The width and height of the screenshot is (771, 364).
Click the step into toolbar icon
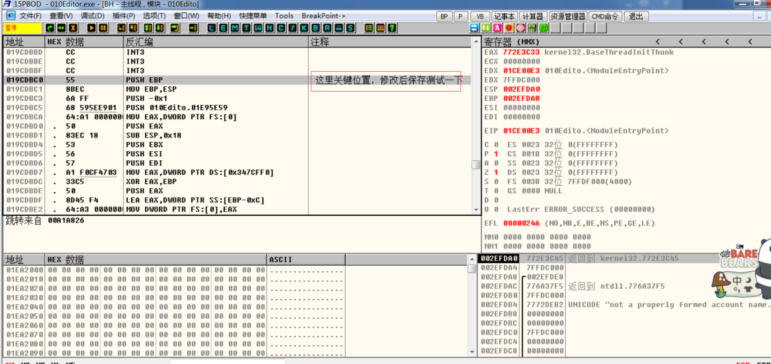click(122, 28)
